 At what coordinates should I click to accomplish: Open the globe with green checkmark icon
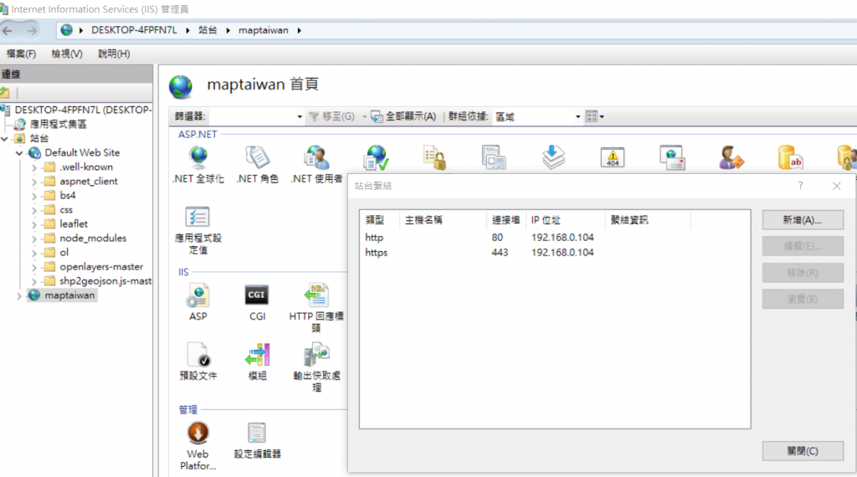376,158
